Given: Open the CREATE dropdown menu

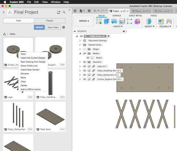Looking at the screenshot, I should 118,26.
